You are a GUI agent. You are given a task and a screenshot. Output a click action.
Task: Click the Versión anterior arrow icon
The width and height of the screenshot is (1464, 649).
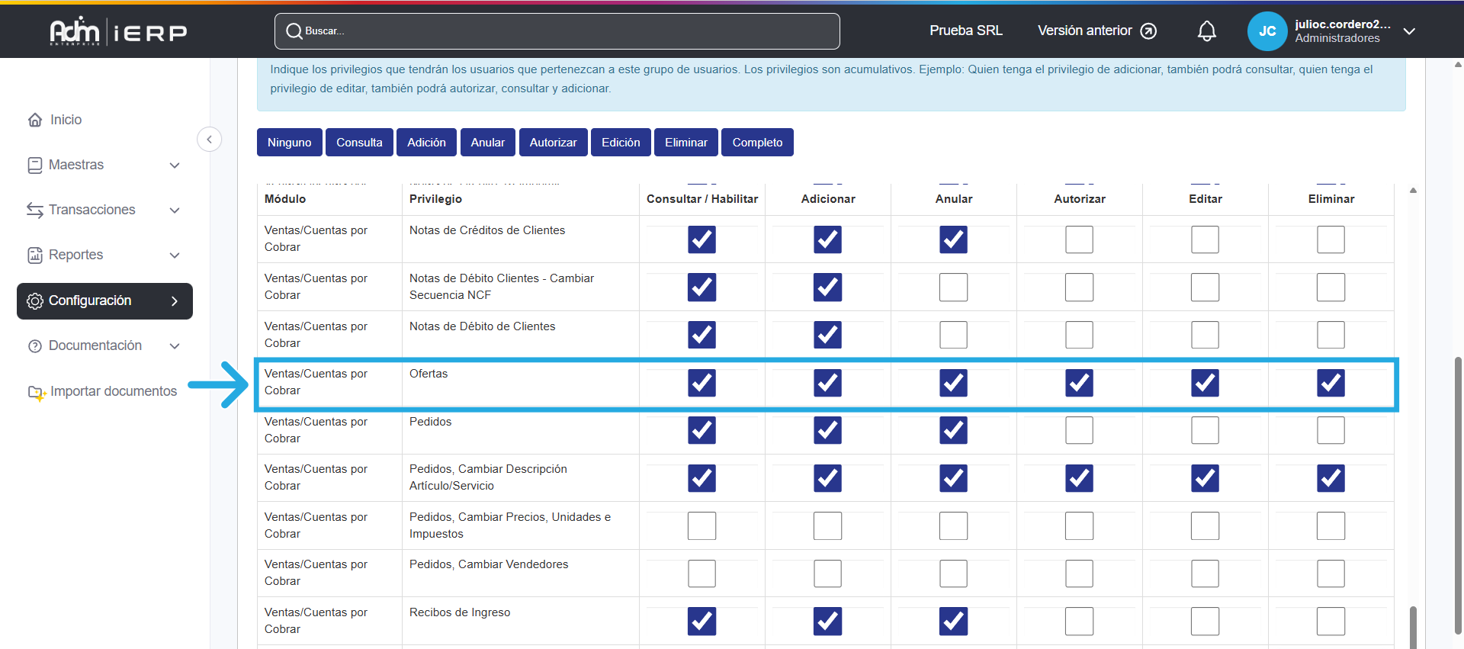click(x=1148, y=31)
